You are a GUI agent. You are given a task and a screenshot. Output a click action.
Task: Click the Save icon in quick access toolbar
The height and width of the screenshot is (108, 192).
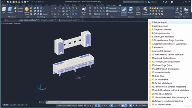click(13, 2)
